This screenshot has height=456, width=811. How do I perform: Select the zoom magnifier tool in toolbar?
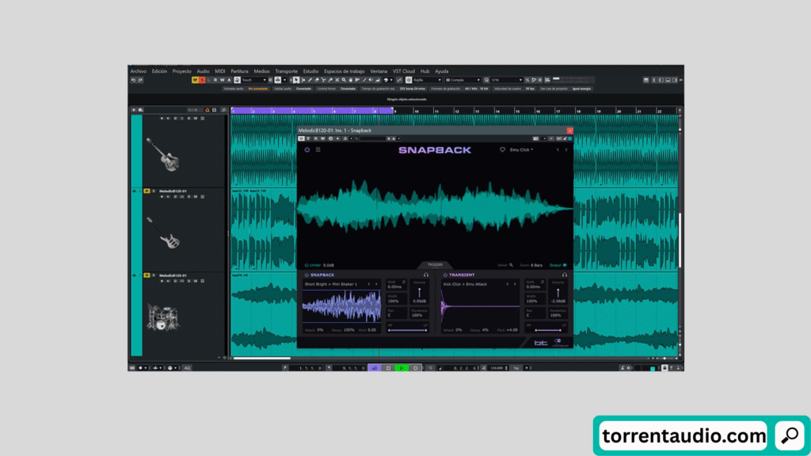tap(344, 80)
